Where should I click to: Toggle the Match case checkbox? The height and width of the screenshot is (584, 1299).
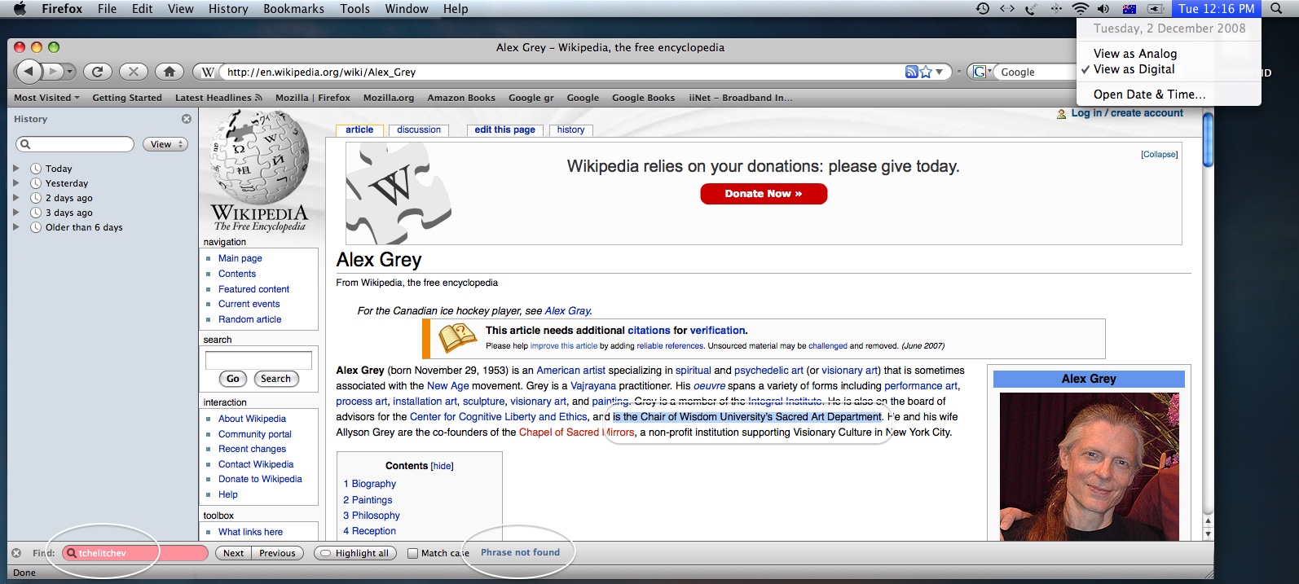pos(413,553)
